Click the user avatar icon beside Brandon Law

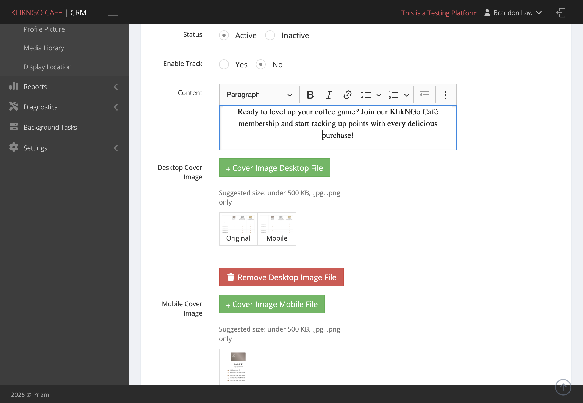click(x=487, y=13)
